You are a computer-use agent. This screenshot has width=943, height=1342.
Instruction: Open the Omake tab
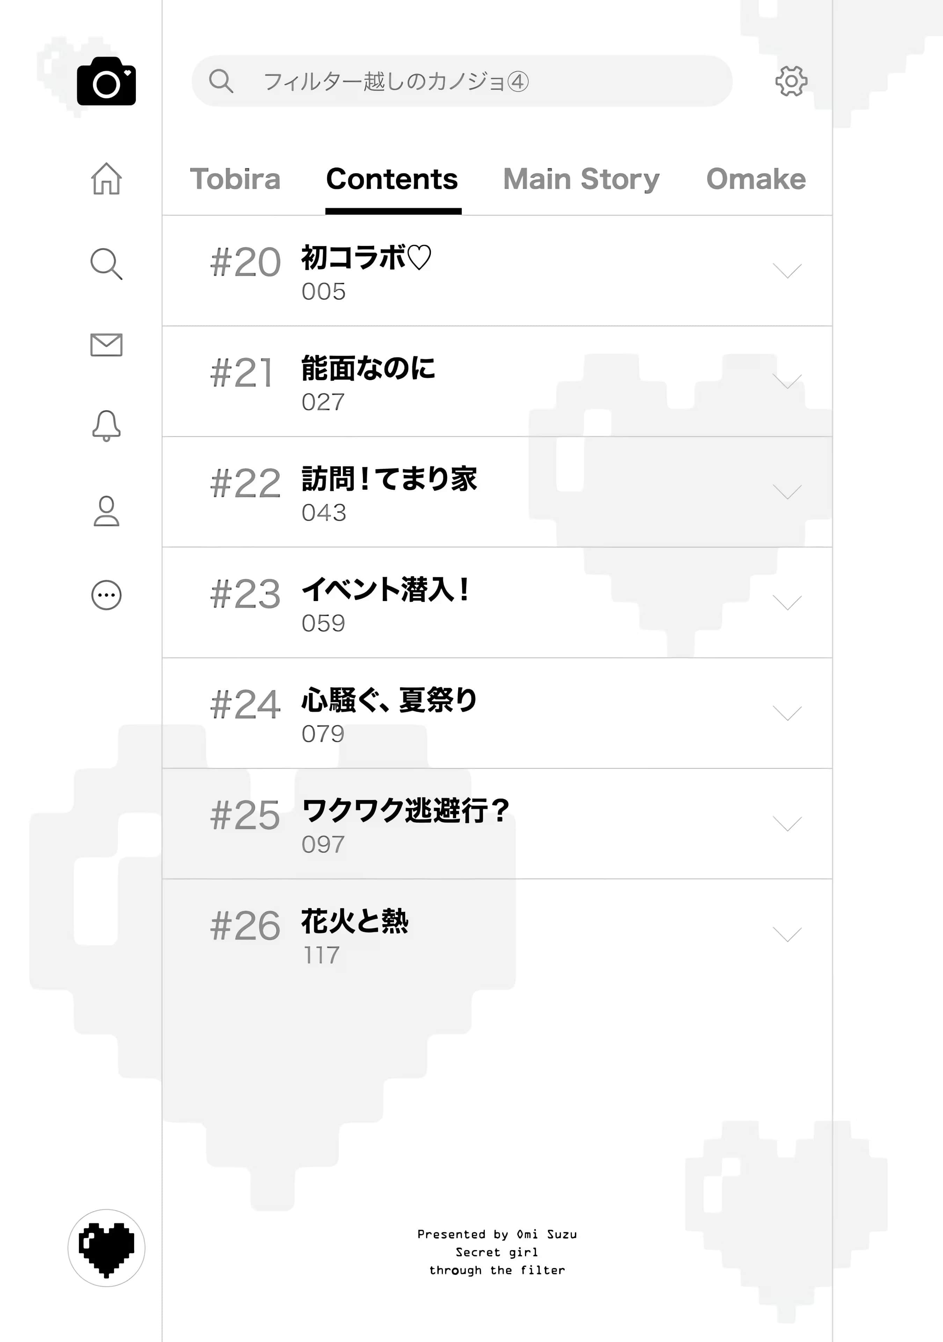(755, 179)
